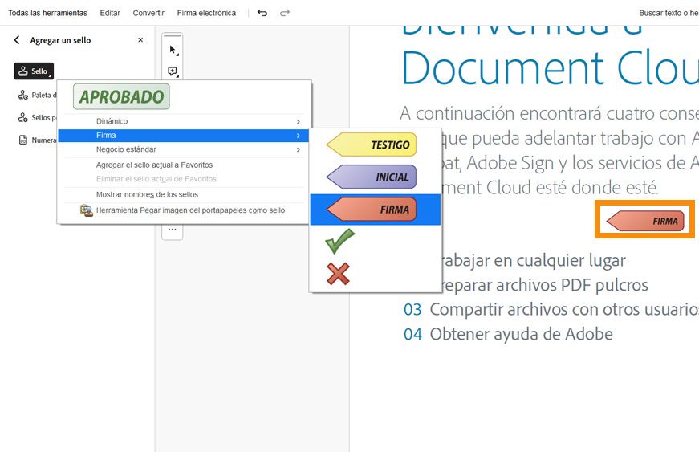The height and width of the screenshot is (452, 699).
Task: Open the Editar tab
Action: pos(110,13)
